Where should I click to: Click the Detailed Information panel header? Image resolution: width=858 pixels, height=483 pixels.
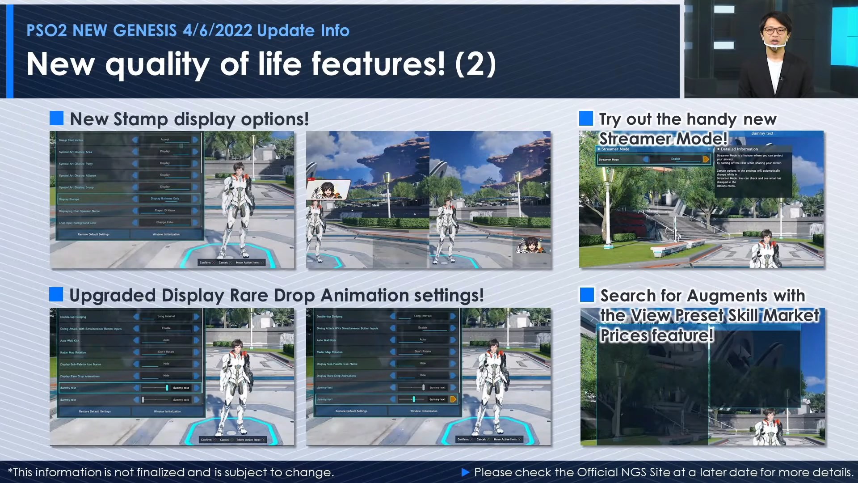[753, 149]
